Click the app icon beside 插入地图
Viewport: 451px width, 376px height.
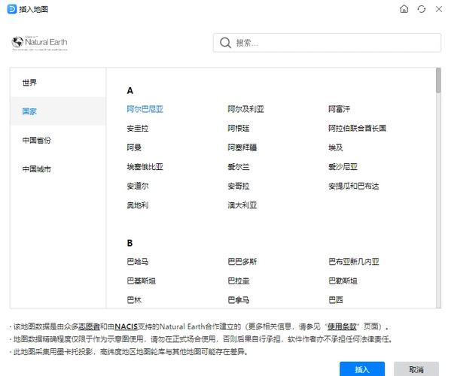[x=12, y=9]
